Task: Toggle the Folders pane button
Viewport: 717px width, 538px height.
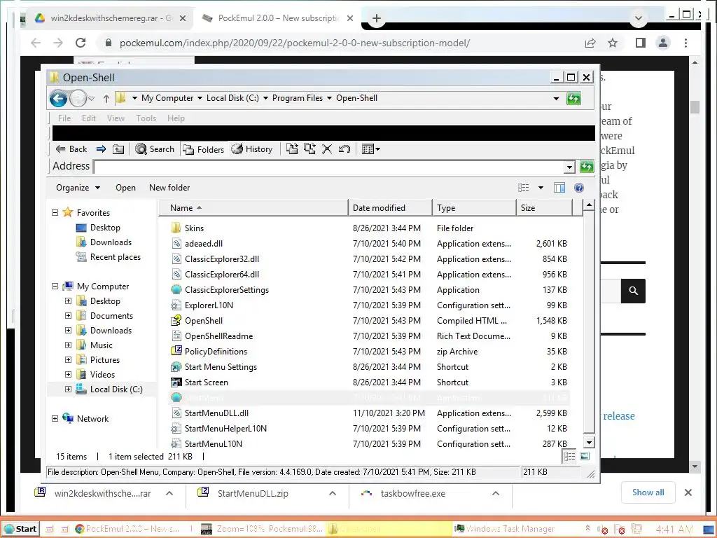Action: coord(204,149)
